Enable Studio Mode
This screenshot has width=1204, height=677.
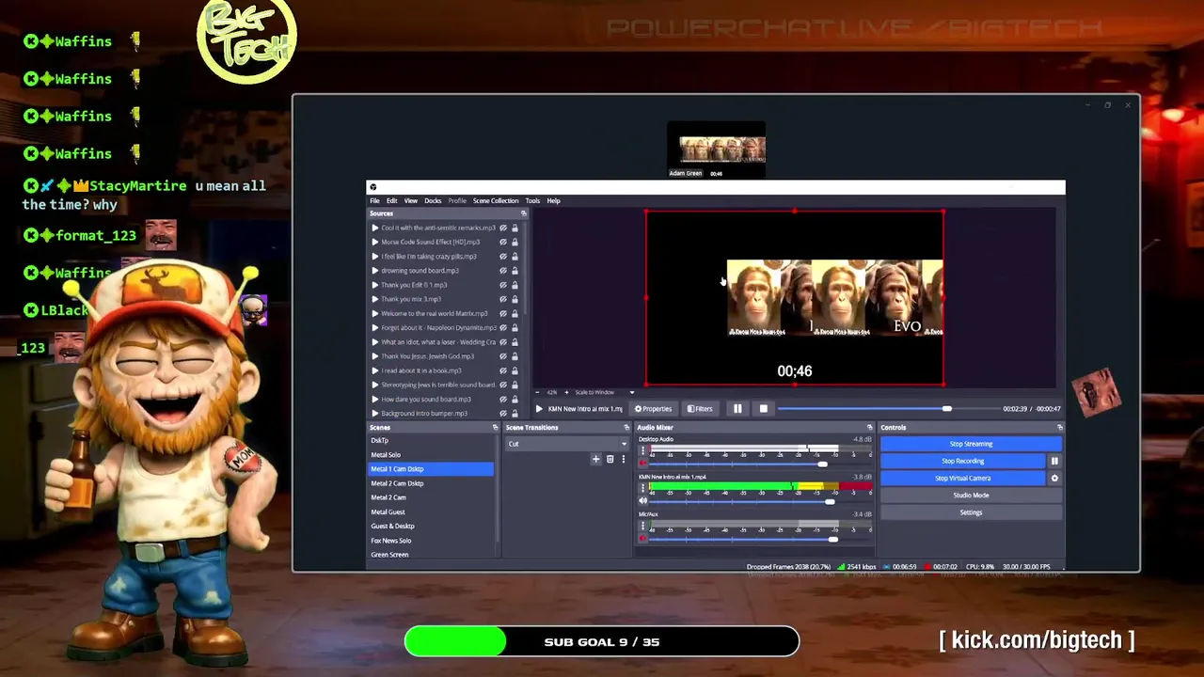971,496
